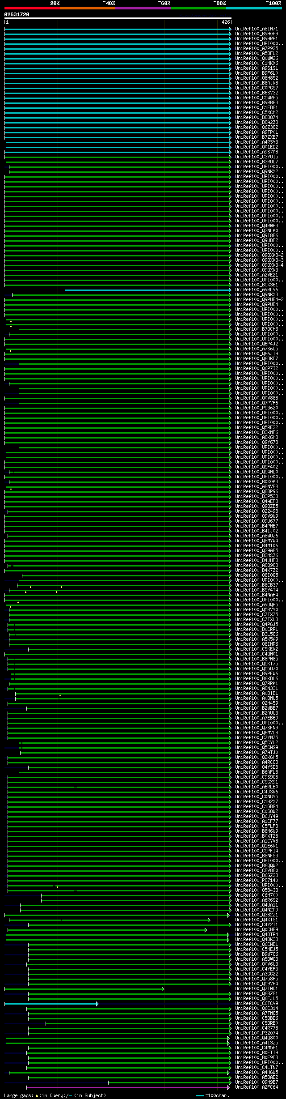Select hit UniRef100_P32074

coord(257,1033)
